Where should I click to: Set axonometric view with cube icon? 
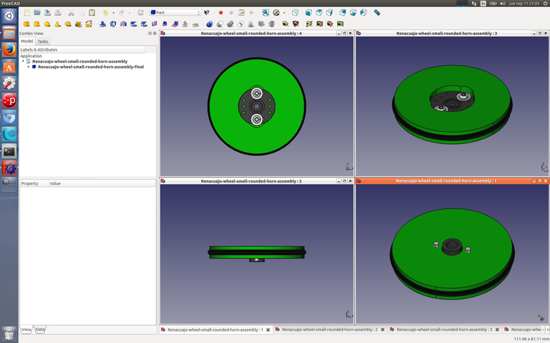pos(295,12)
